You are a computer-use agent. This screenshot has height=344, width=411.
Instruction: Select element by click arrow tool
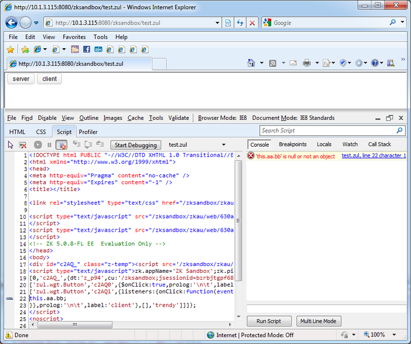[10, 144]
